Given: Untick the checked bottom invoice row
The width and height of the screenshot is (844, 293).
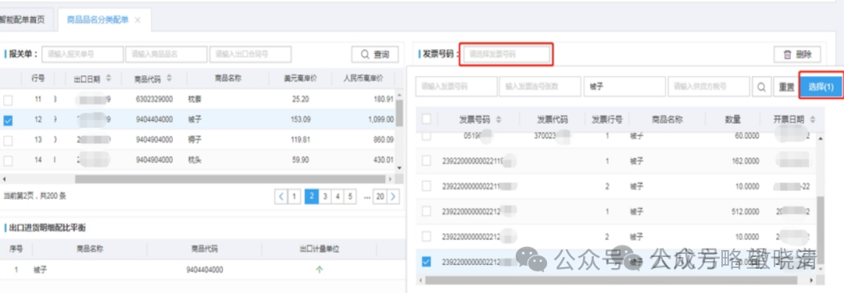Looking at the screenshot, I should pos(427,262).
